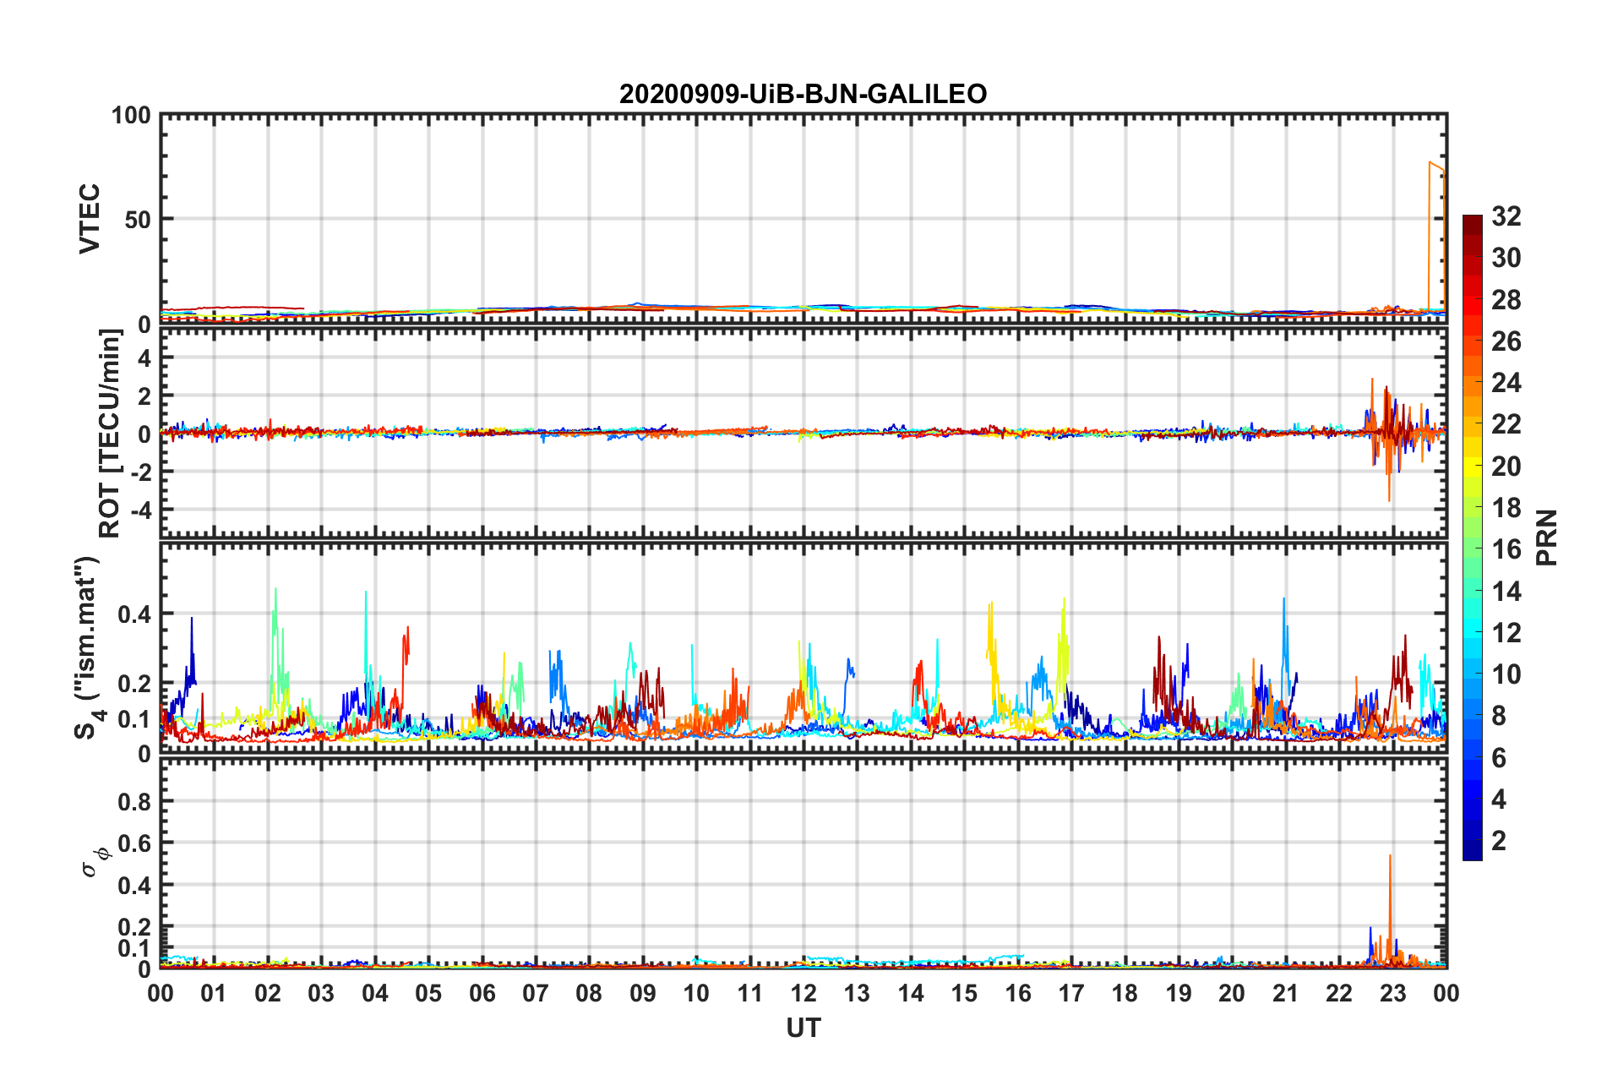Viewport: 1607px width, 1075px height.
Task: Click colorbar tick label 16
Action: 1506,549
